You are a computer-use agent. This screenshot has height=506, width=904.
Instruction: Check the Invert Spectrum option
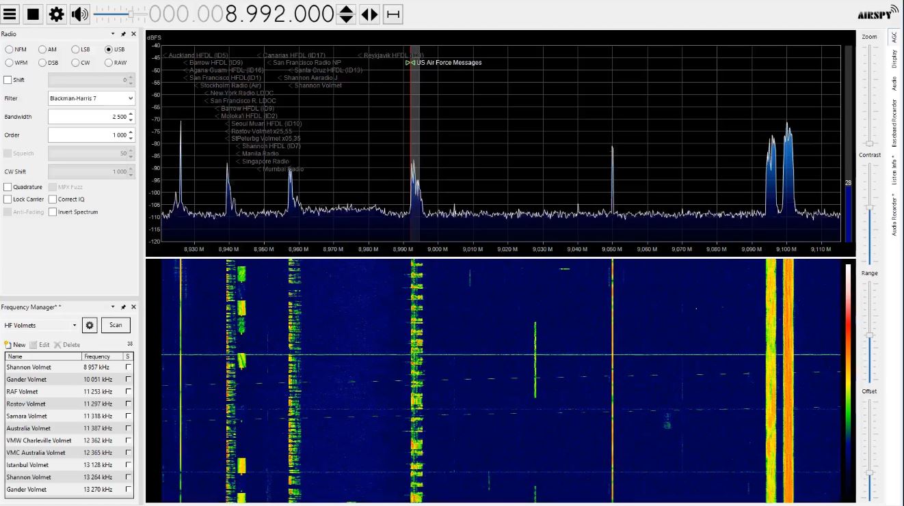click(54, 212)
